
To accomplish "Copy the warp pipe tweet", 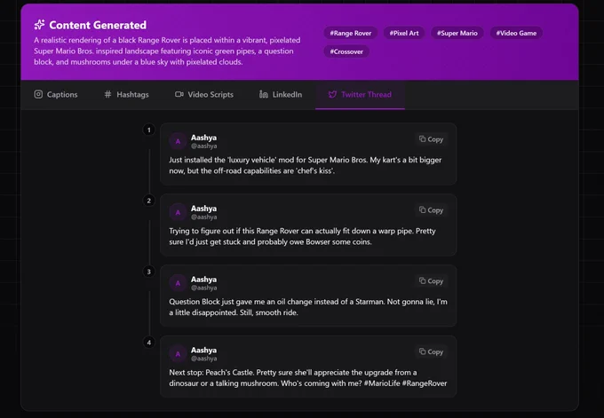I will (x=431, y=210).
